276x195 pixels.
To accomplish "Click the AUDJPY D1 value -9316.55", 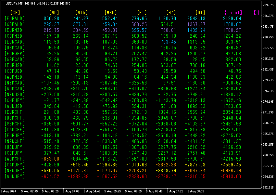I will click(x=195, y=176).
